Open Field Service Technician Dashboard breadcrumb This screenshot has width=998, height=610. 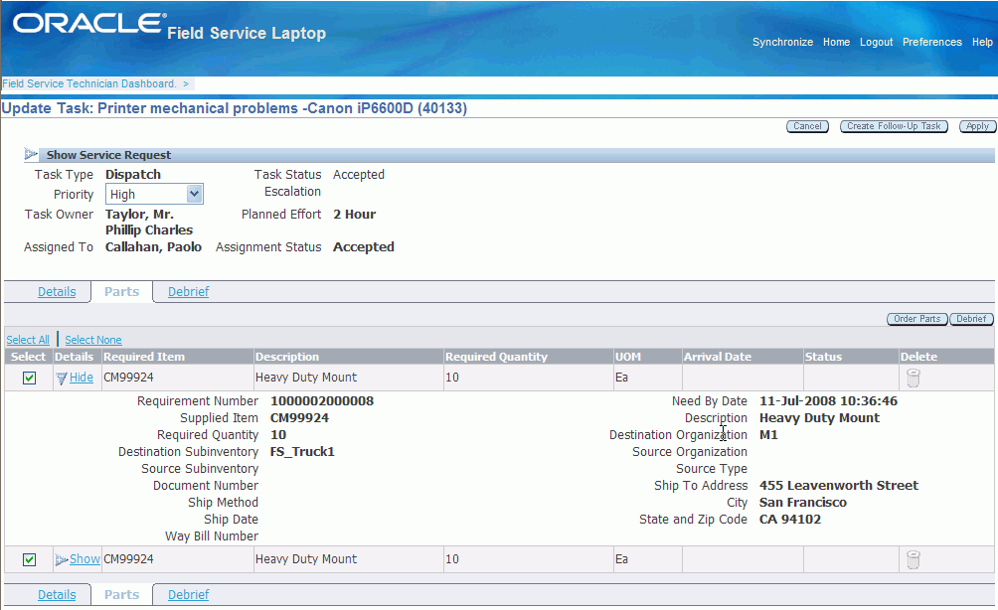click(x=89, y=83)
